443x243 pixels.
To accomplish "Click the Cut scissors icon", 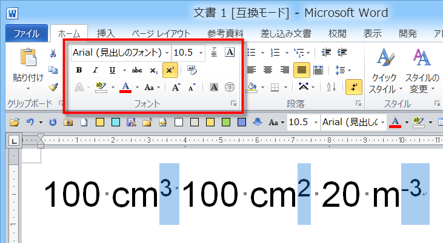I will [x=53, y=53].
